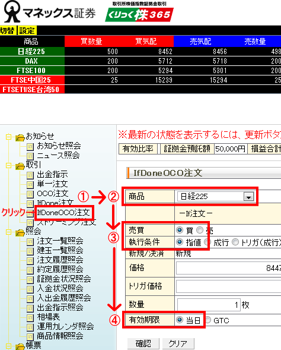281x350 pixels.
Task: Click the 設定 menu item
Action: click(x=27, y=30)
